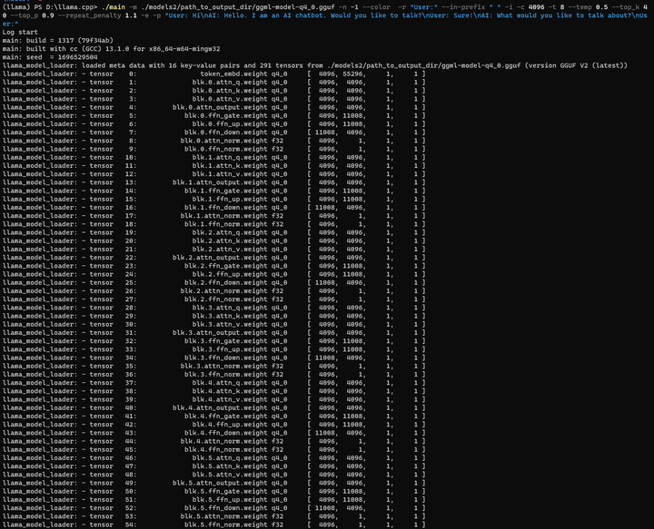Click 'blk.2.attn_output.weight' tensor row
Screen dimensions: 654x529
pos(213,258)
